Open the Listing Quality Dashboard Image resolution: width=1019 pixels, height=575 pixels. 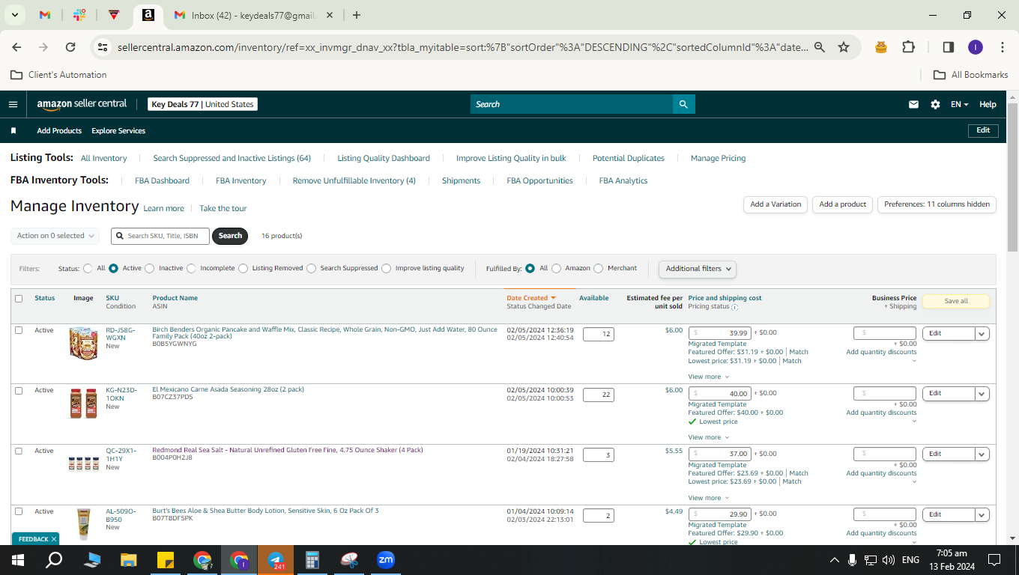point(384,158)
